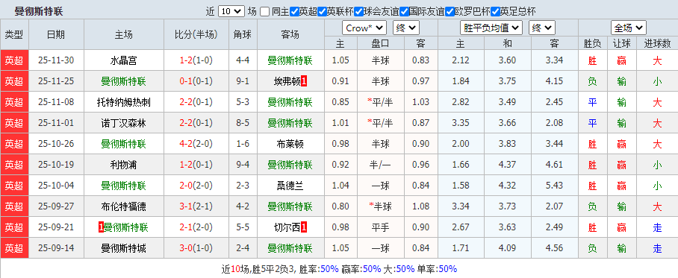Uncheck the 英超 filter checkbox
This screenshot has height=278, width=678.
(294, 12)
